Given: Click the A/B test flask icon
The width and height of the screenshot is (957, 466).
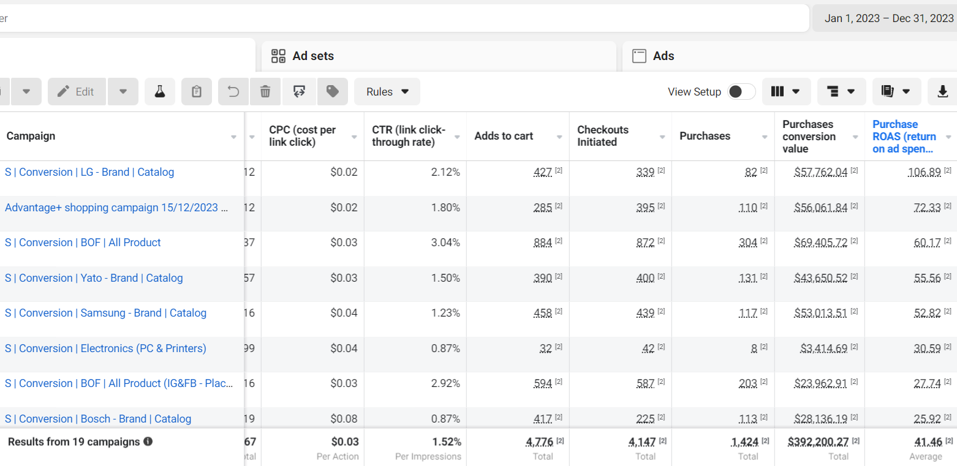Looking at the screenshot, I should pos(160,92).
